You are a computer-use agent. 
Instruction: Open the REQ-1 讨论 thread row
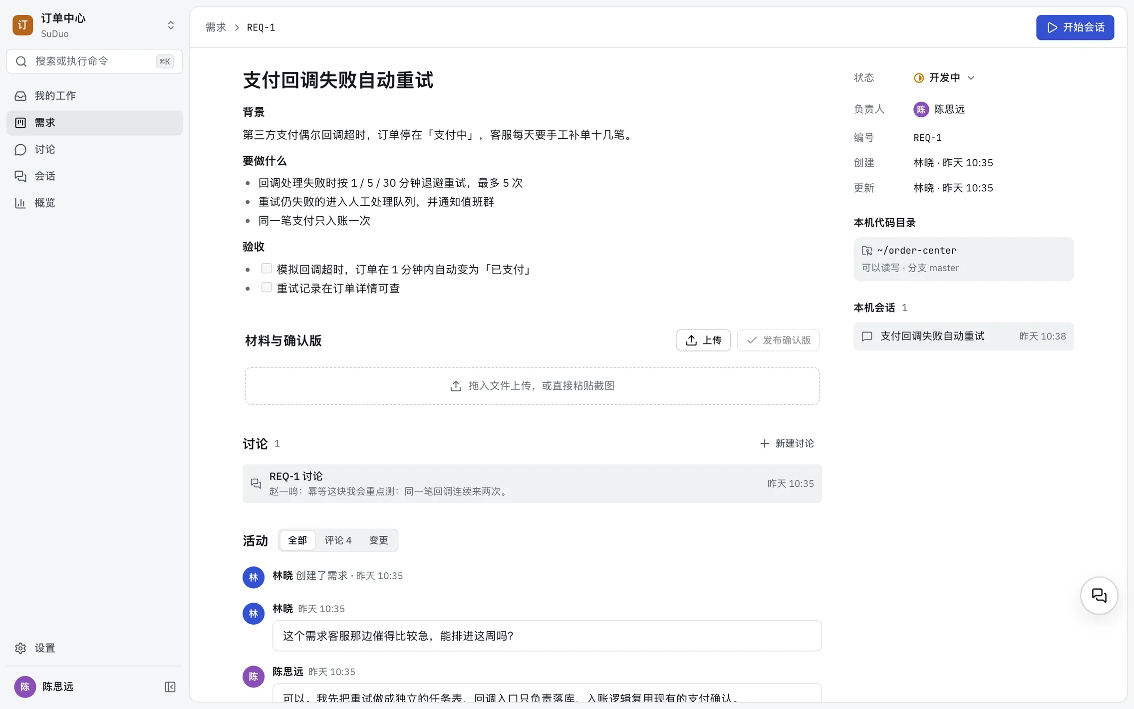coord(532,484)
